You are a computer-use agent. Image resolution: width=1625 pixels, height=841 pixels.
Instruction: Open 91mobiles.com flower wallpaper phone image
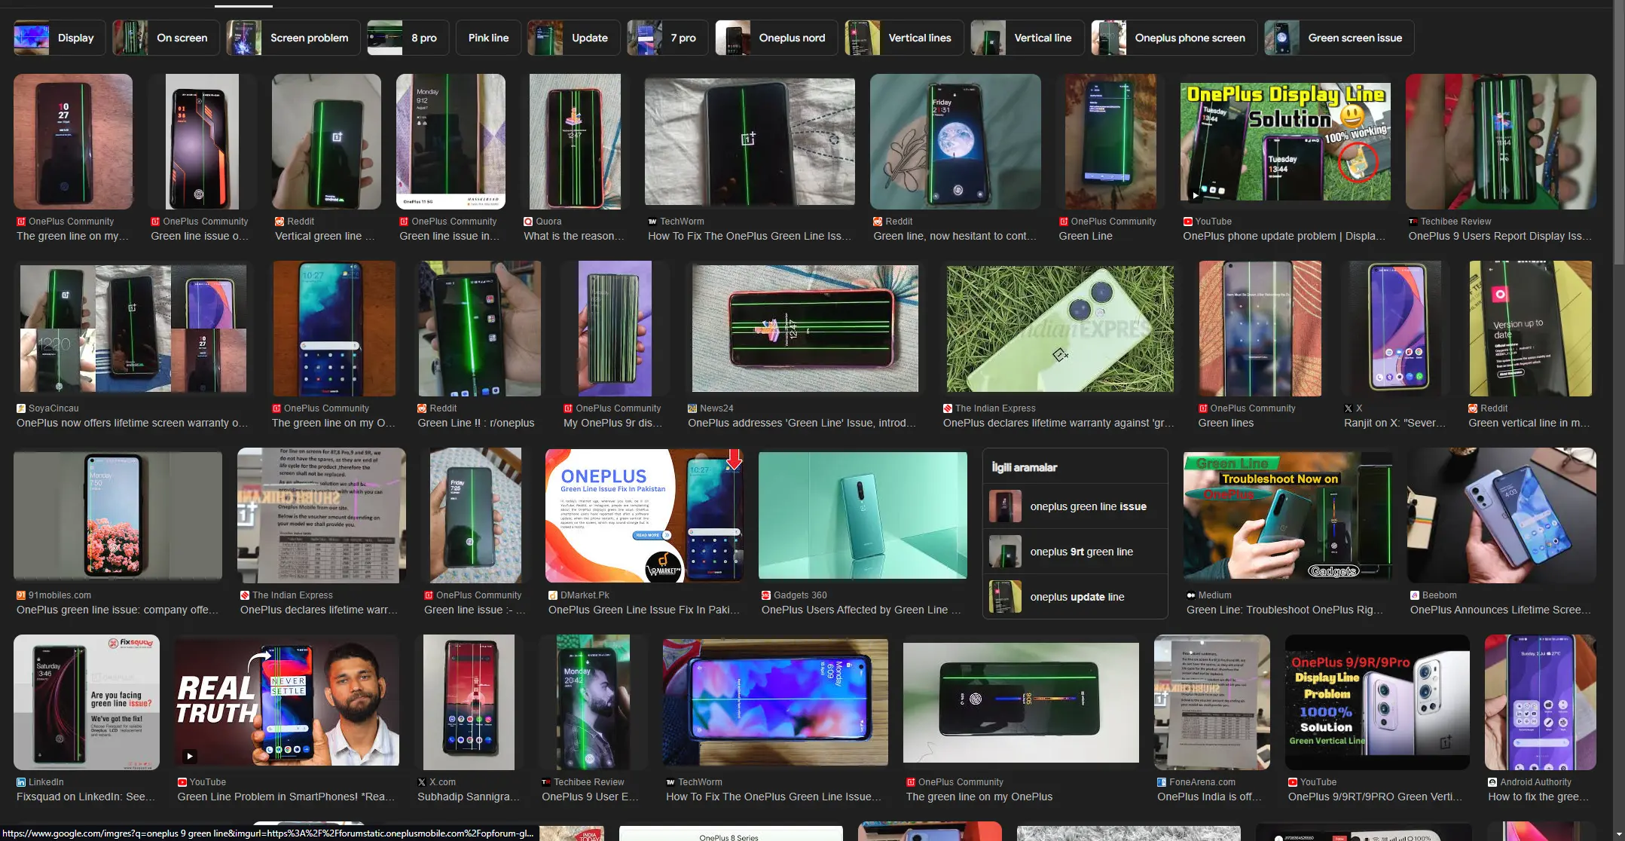pos(118,515)
